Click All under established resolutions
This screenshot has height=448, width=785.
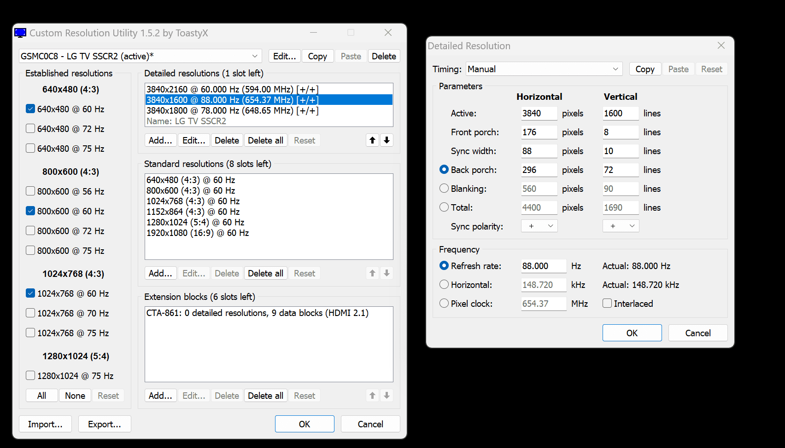[x=41, y=396]
